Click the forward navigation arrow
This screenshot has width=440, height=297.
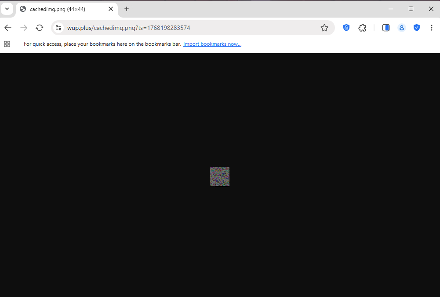(x=24, y=28)
